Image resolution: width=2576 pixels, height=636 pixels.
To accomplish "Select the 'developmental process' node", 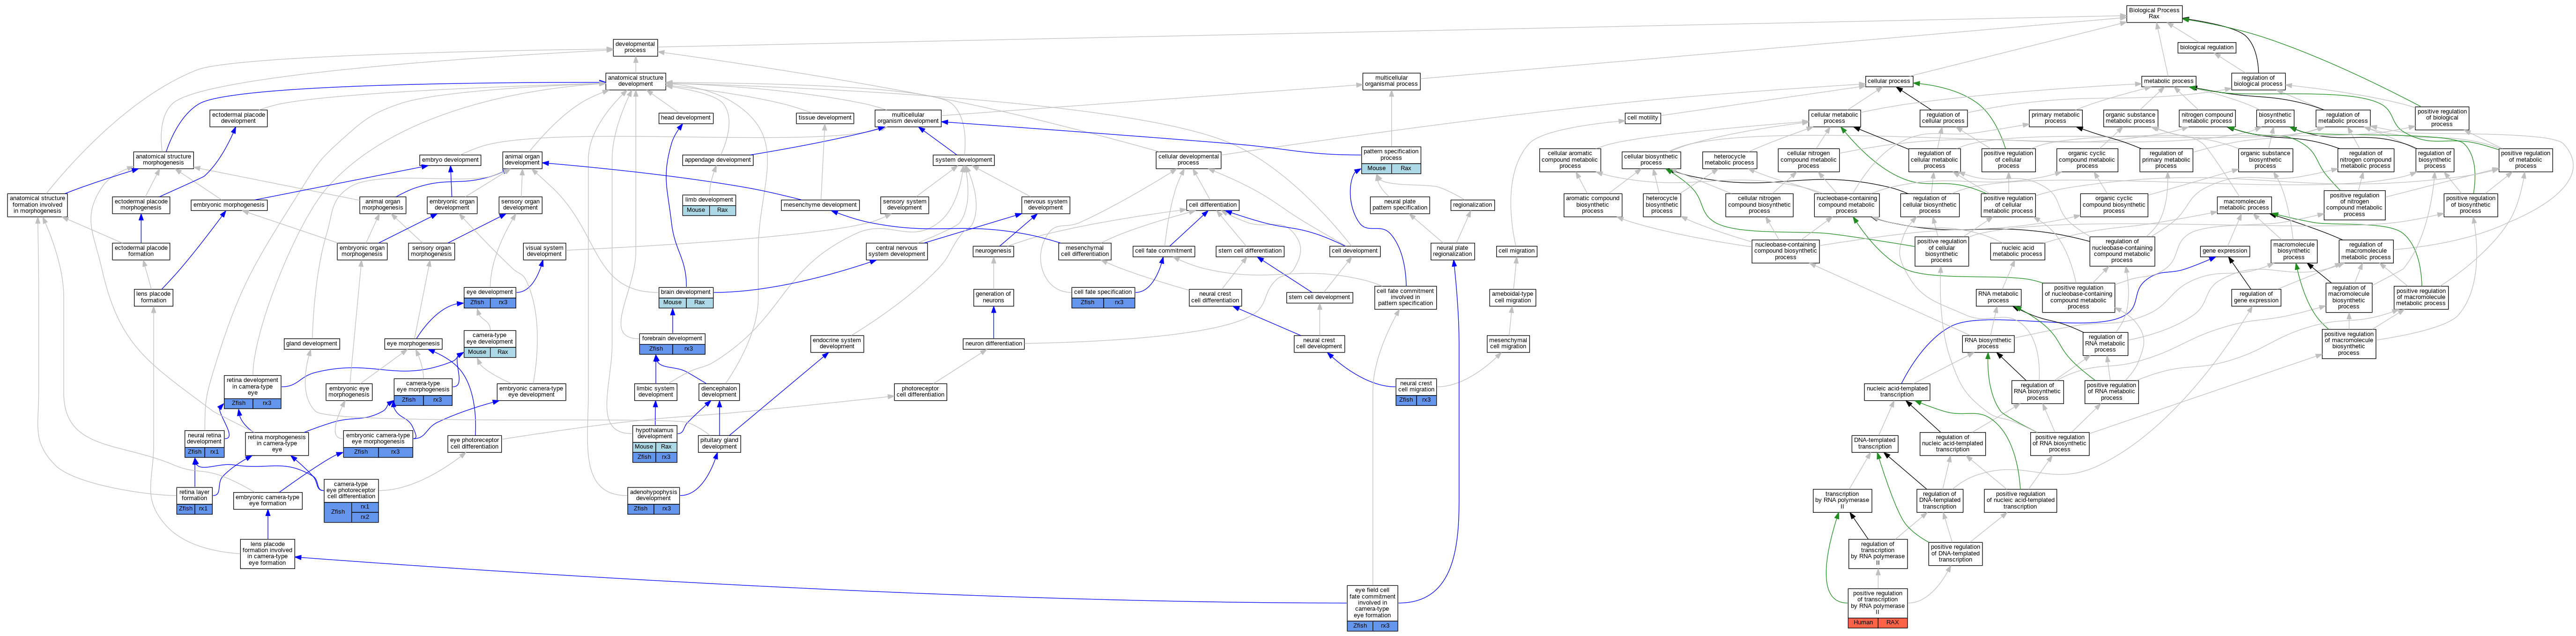I will (635, 47).
